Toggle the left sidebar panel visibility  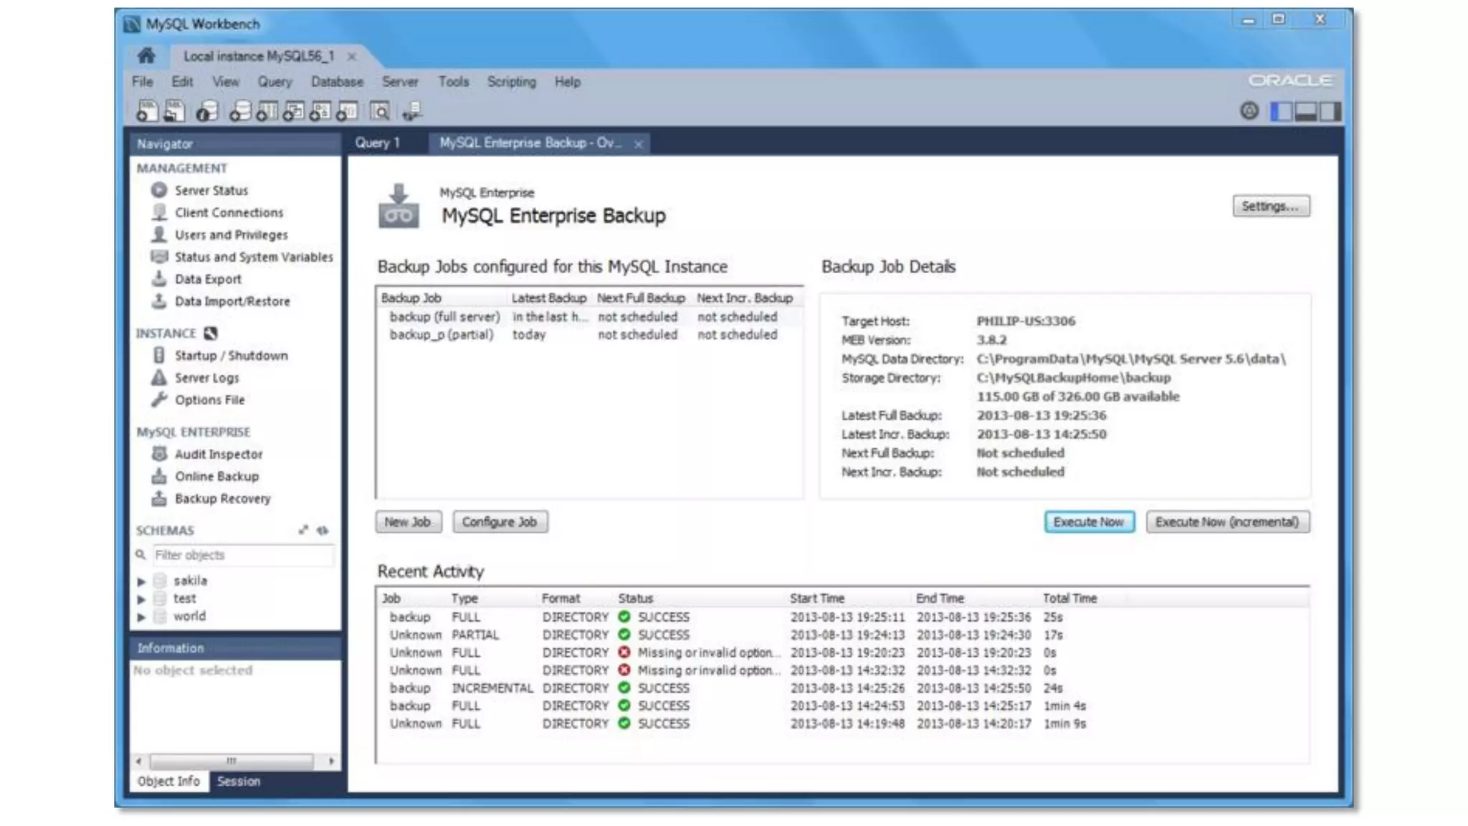coord(1281,112)
